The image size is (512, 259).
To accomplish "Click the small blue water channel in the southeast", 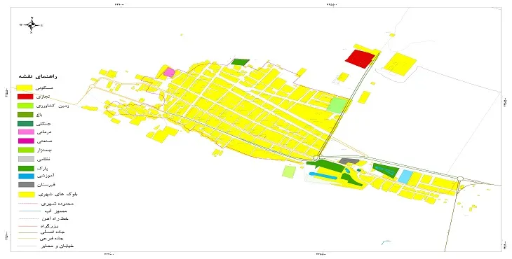I will tap(386, 242).
